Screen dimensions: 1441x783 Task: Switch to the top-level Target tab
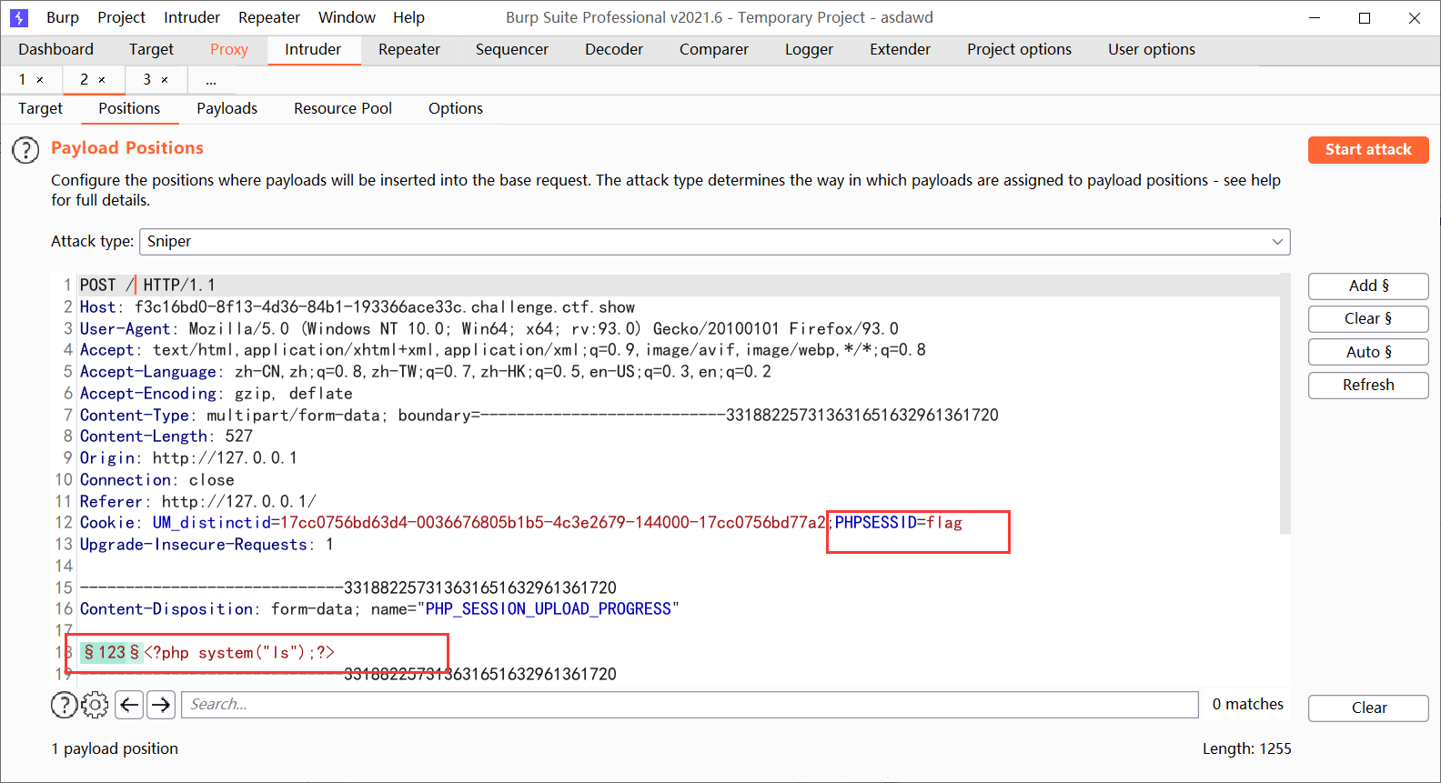[151, 49]
